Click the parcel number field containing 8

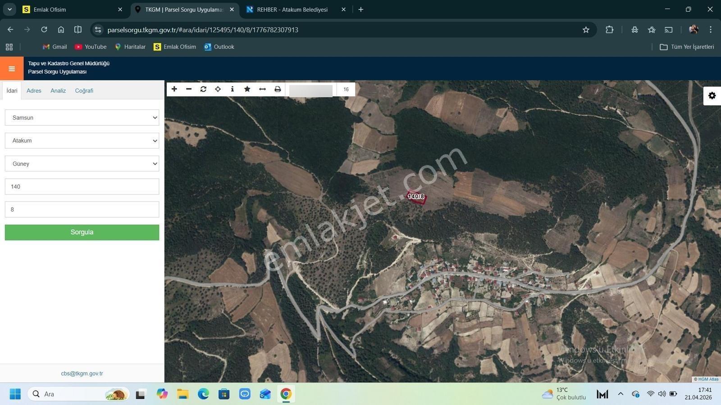(82, 209)
